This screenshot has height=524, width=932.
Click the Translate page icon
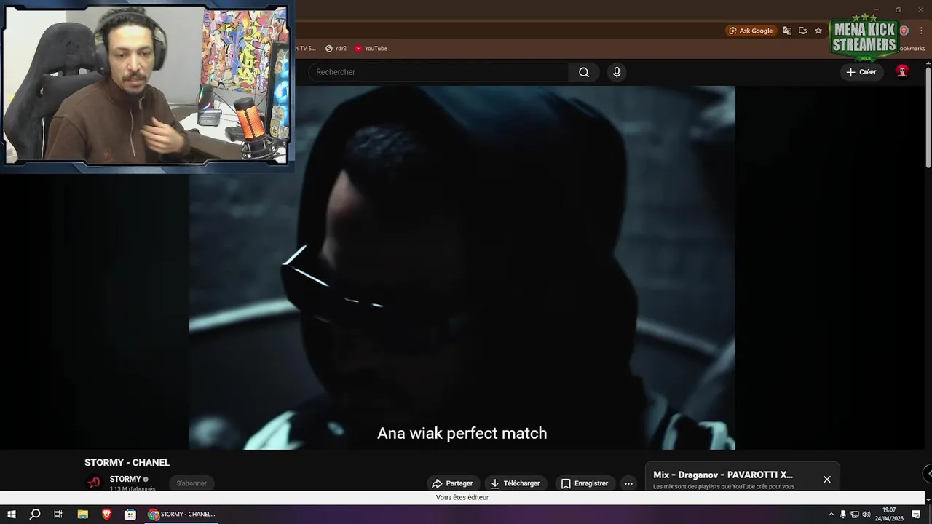[x=787, y=31]
